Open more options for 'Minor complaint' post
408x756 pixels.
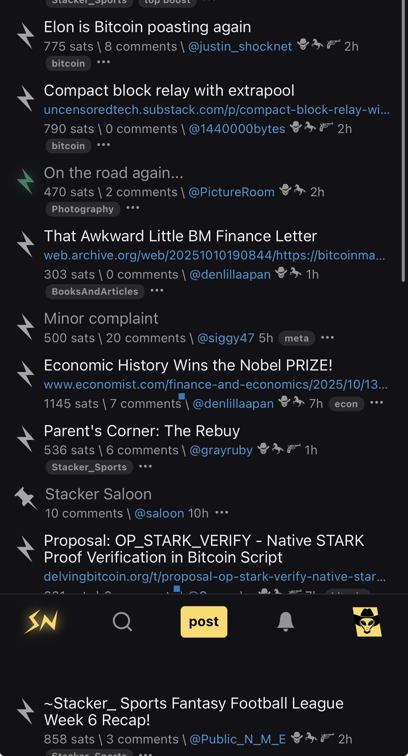tap(327, 338)
